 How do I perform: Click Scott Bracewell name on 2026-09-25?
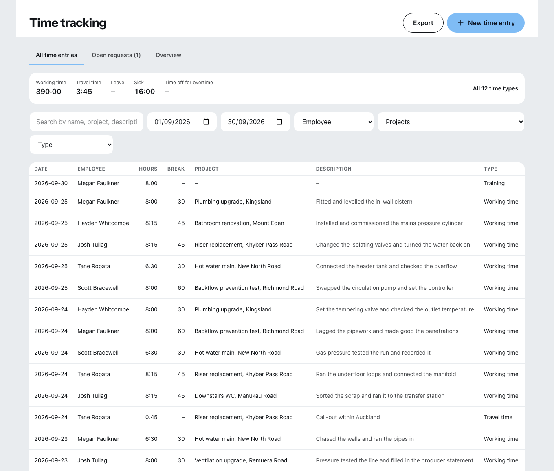coord(98,288)
